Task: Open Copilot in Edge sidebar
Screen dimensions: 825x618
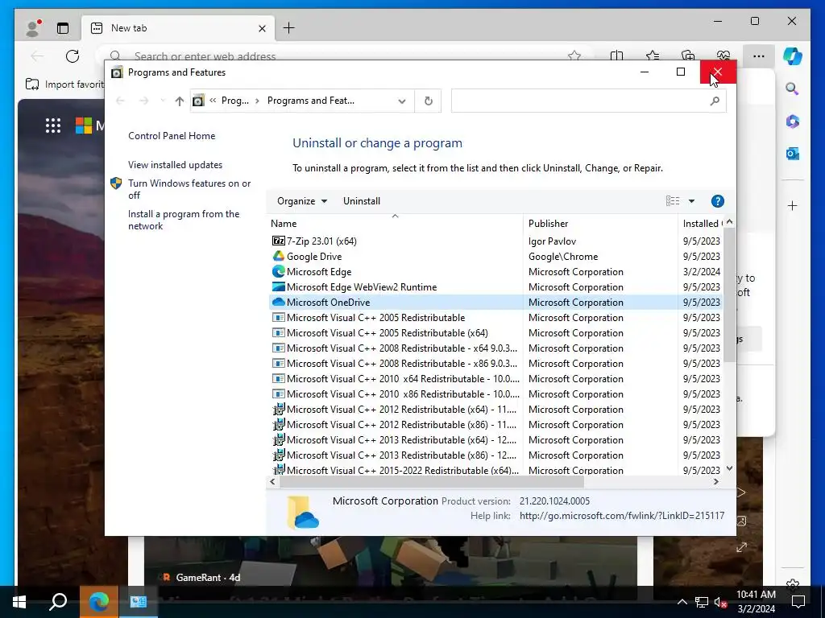Action: (793, 56)
